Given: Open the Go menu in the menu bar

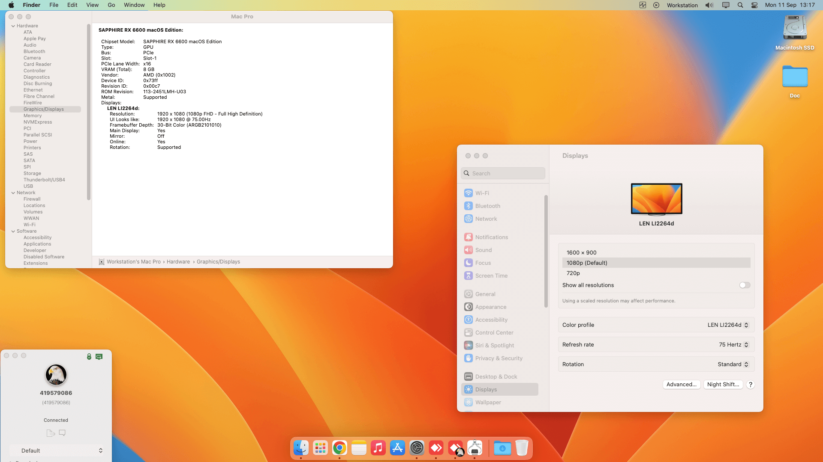Looking at the screenshot, I should (x=111, y=5).
